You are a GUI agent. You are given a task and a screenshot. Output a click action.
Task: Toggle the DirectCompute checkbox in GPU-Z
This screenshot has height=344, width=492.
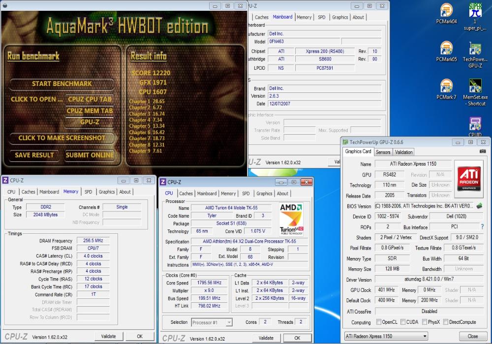pos(445,322)
